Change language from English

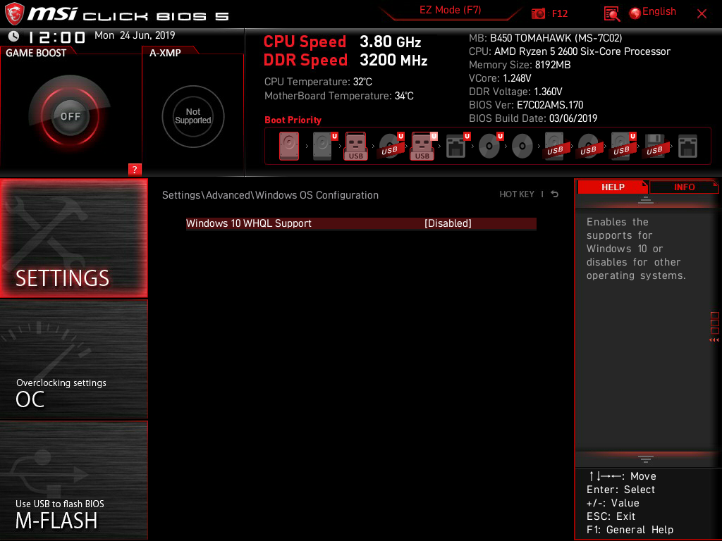659,11
